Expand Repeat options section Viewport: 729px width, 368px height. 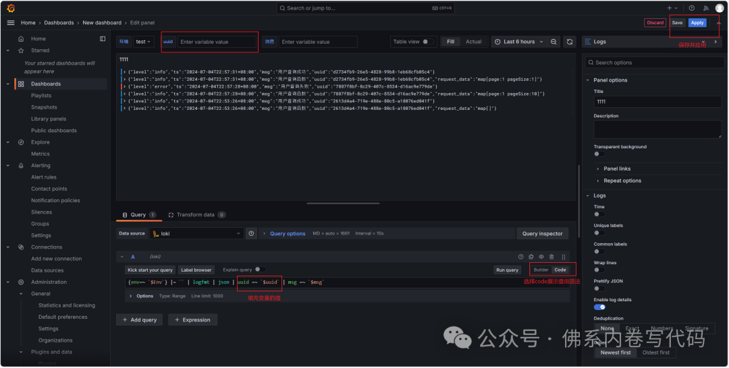(x=622, y=181)
